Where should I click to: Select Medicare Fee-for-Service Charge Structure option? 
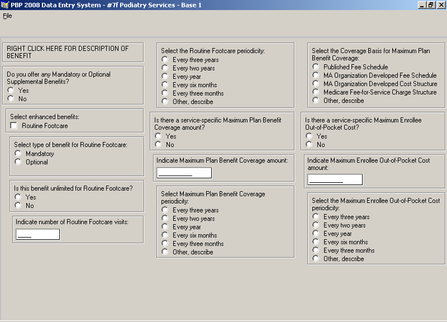point(316,92)
